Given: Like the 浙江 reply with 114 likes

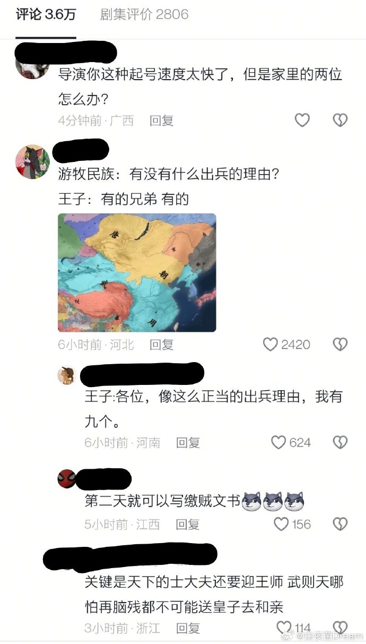Looking at the screenshot, I should [284, 628].
